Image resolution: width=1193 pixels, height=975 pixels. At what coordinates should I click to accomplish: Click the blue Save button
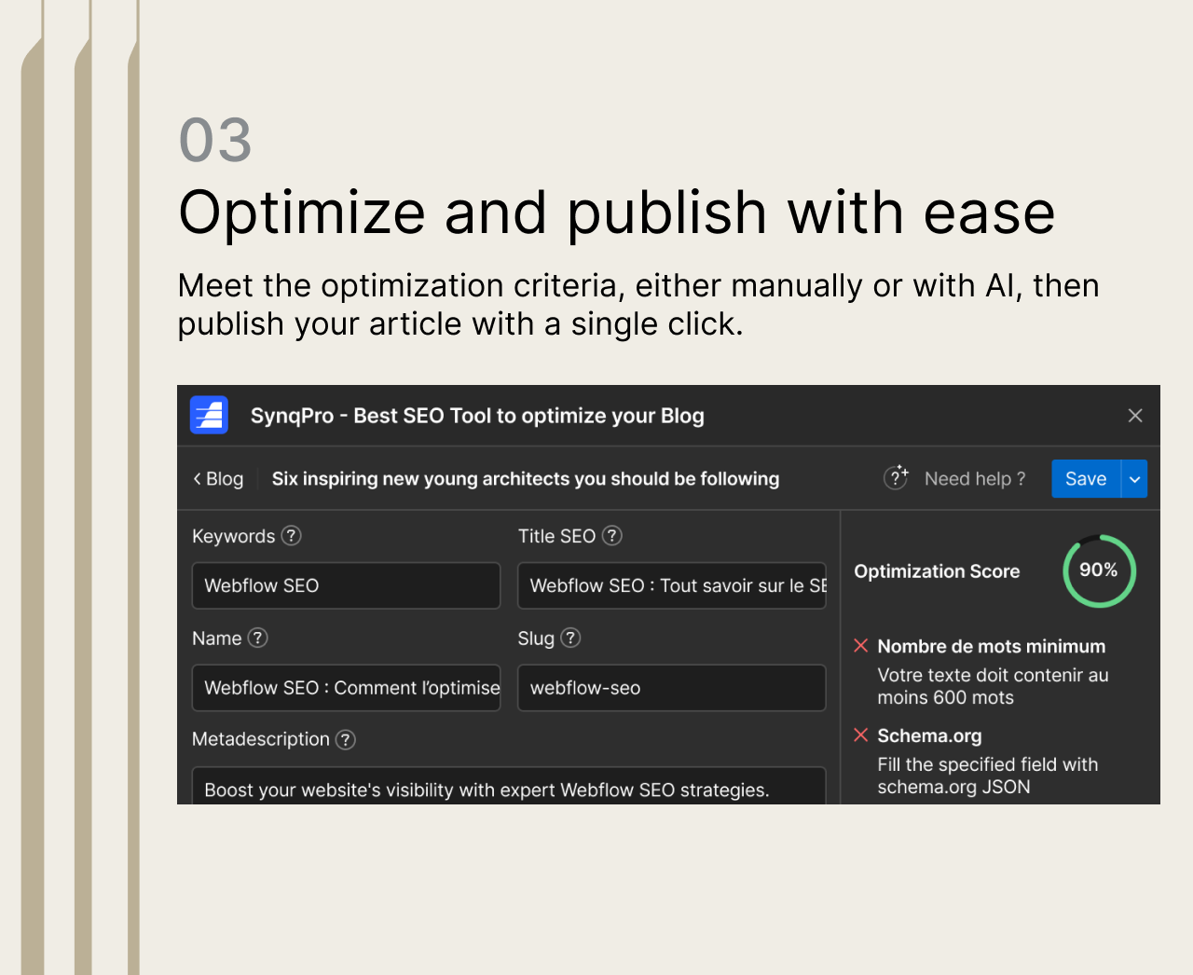(1086, 479)
